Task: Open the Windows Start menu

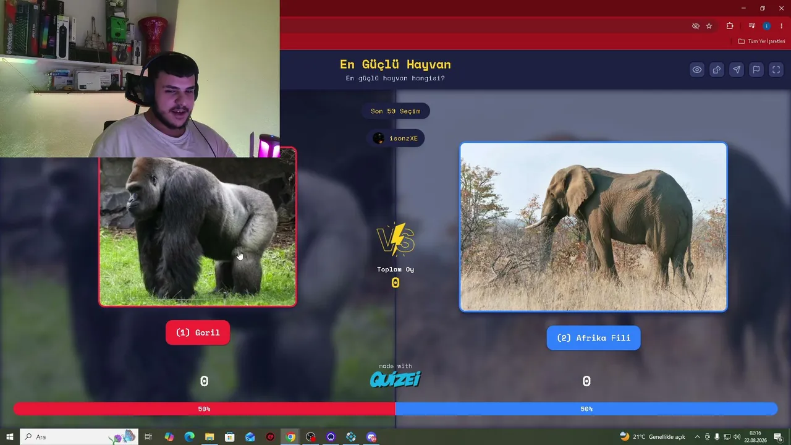Action: pyautogui.click(x=10, y=437)
